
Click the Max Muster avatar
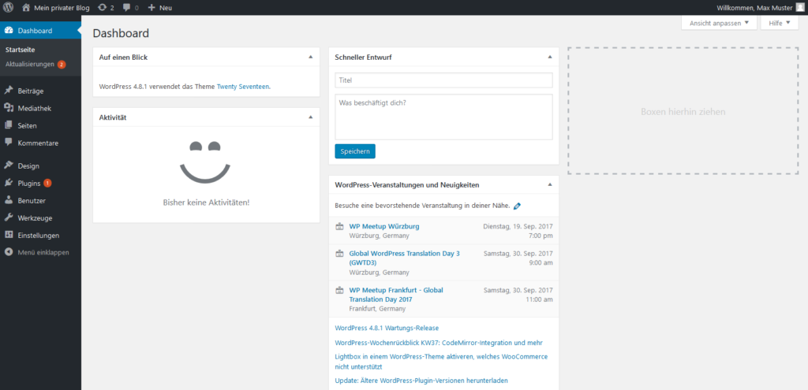coord(799,8)
